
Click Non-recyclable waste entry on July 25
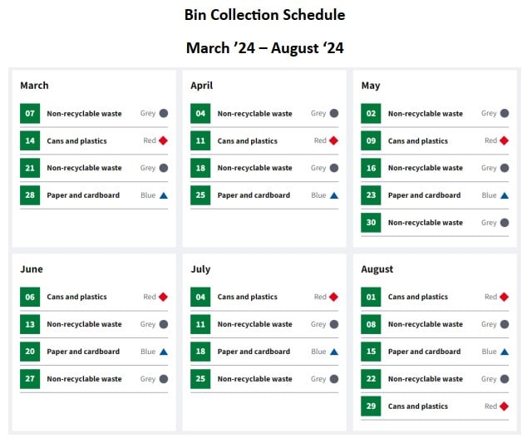[254, 379]
